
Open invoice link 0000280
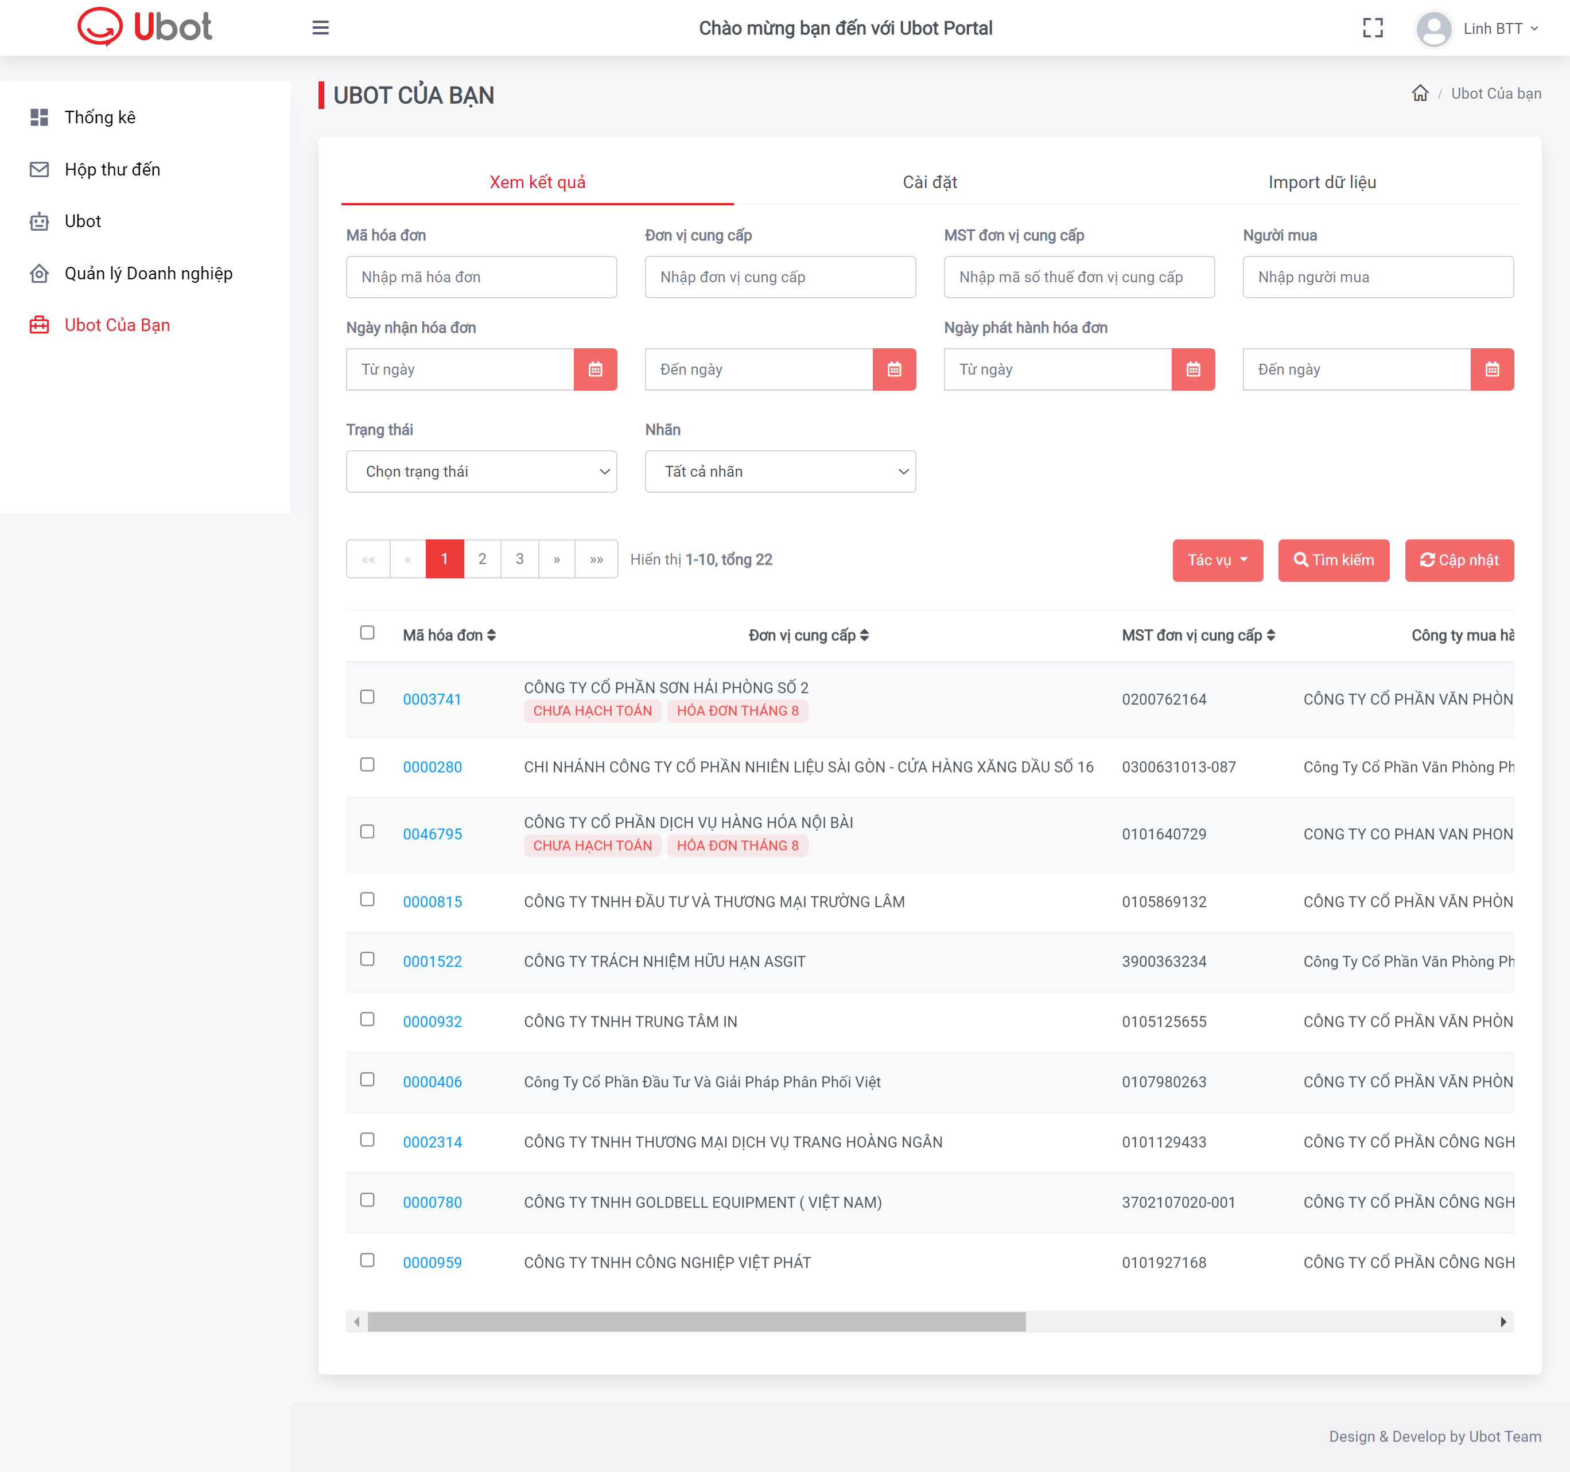[x=432, y=768]
